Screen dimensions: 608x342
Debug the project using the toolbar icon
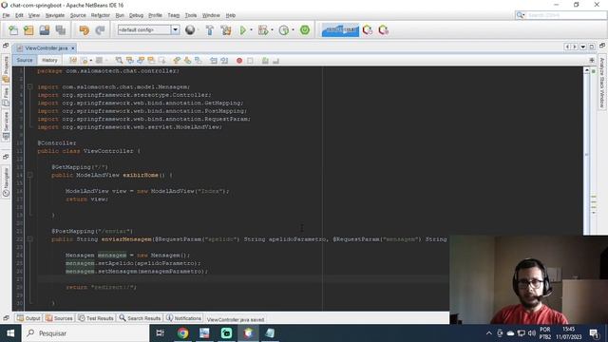coord(263,29)
